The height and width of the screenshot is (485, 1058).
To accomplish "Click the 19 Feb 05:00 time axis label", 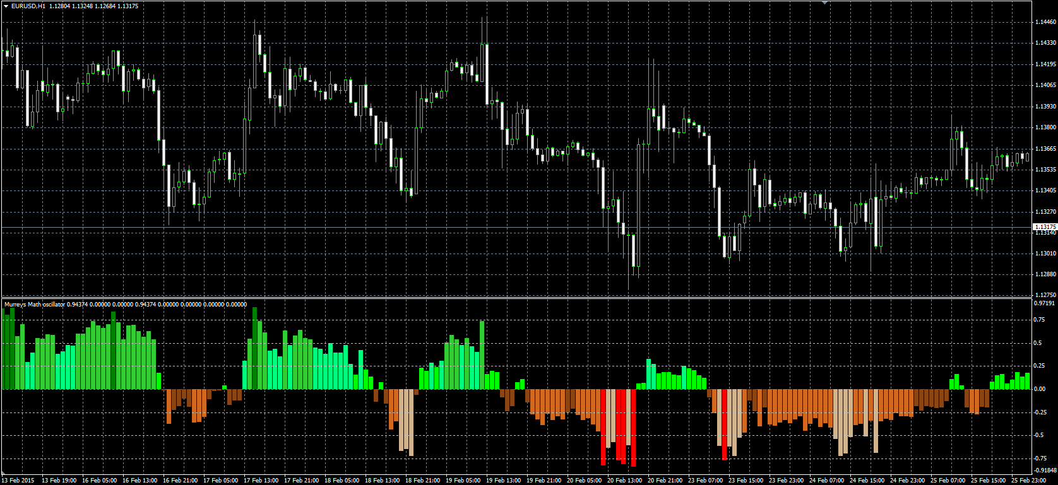I will click(463, 481).
